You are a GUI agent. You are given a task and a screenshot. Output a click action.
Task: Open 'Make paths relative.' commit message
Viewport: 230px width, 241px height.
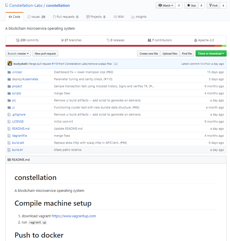(68, 150)
